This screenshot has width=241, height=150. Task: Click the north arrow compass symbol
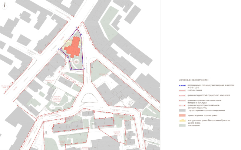click(x=4, y=5)
